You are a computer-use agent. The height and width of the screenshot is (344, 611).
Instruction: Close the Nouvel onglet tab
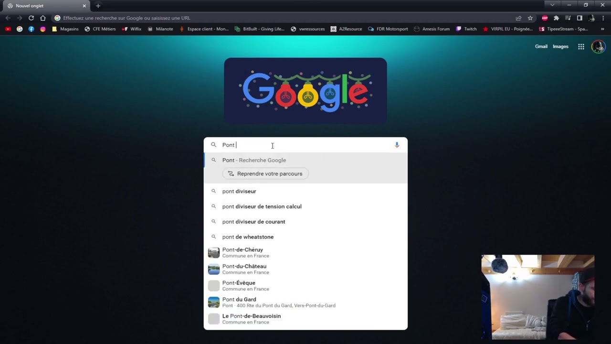(x=84, y=6)
